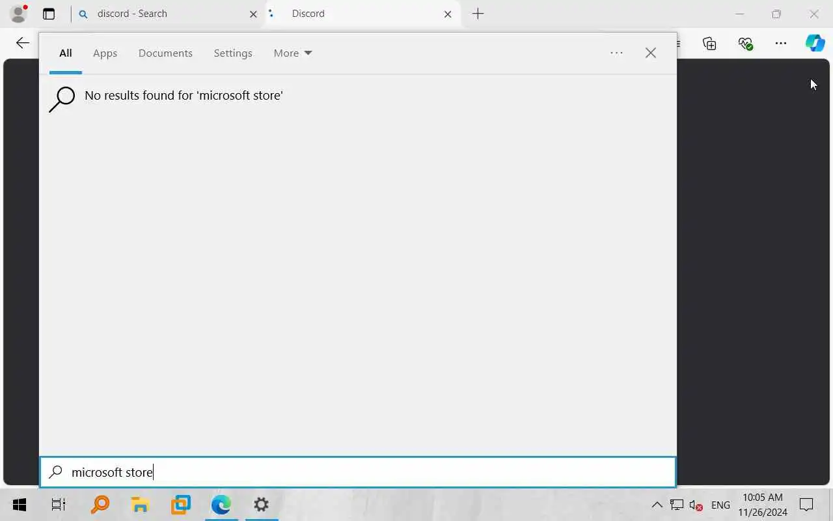Open Edge Collections button
Screen dimensions: 833x521
(709, 44)
